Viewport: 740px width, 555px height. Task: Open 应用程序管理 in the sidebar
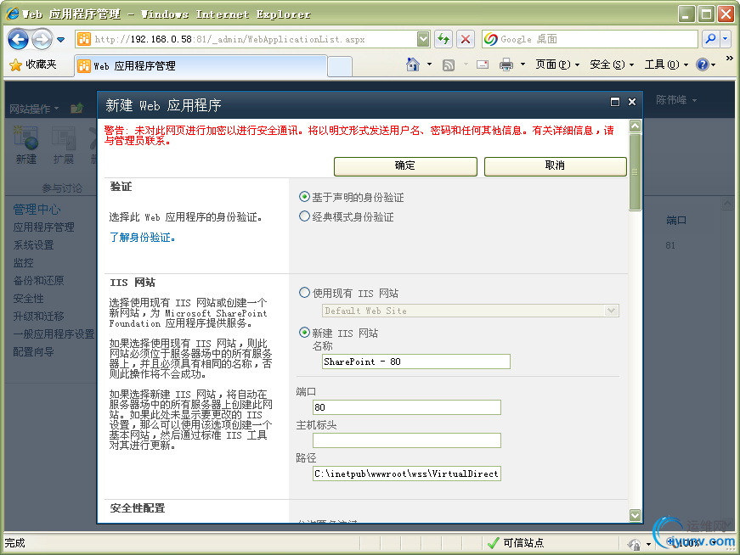44,227
